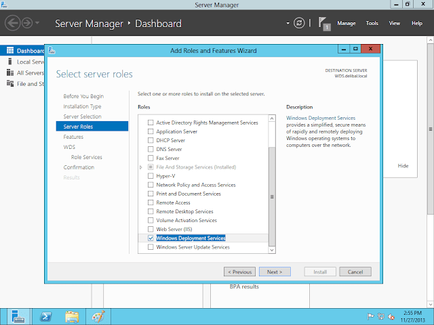Image resolution: width=434 pixels, height=325 pixels.
Task: Check the Web Server (IIS) role
Action: pos(151,230)
